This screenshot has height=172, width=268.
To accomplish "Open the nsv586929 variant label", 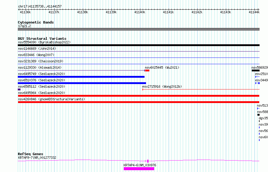I will pos(260,67).
